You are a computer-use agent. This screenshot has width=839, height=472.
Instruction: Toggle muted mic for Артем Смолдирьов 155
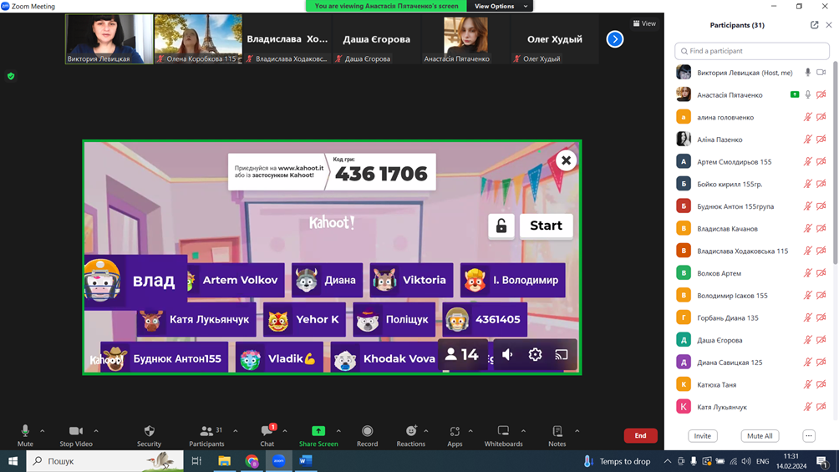pyautogui.click(x=808, y=161)
